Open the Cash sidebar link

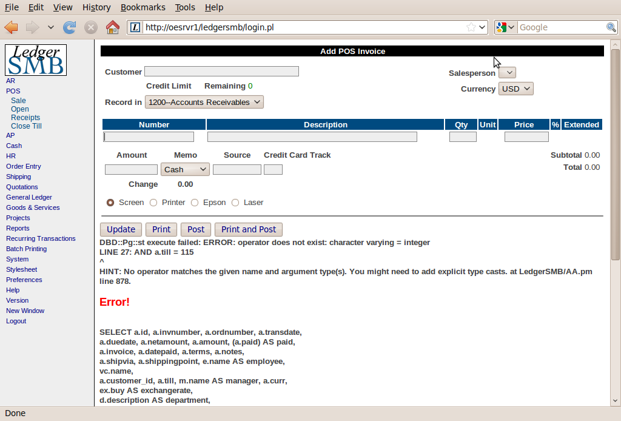pyautogui.click(x=14, y=146)
